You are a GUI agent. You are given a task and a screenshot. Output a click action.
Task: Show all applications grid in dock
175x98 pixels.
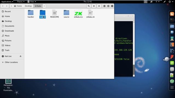pos(172,87)
